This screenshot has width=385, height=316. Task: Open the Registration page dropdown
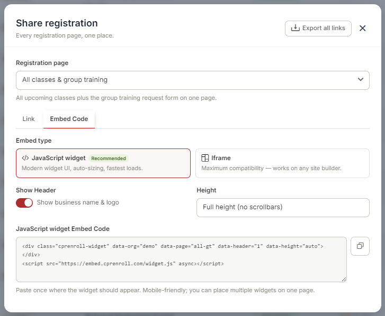pyautogui.click(x=193, y=80)
